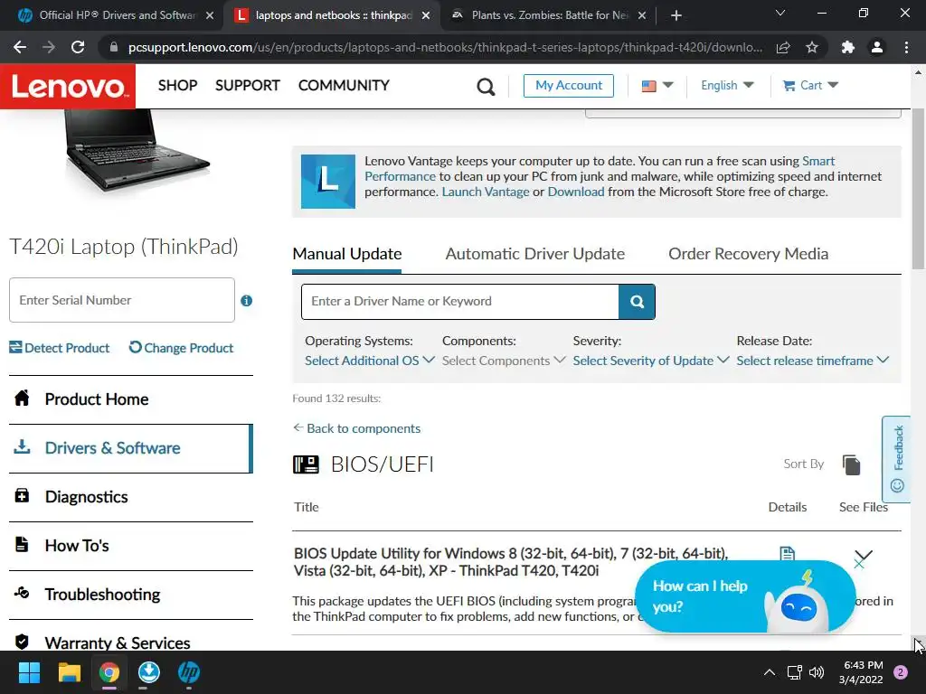Click the Download link for Vantage

(576, 192)
